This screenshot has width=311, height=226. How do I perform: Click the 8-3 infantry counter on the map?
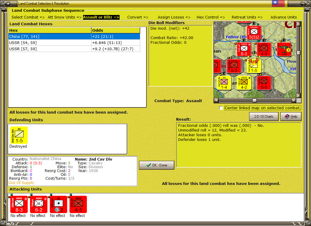point(244,49)
